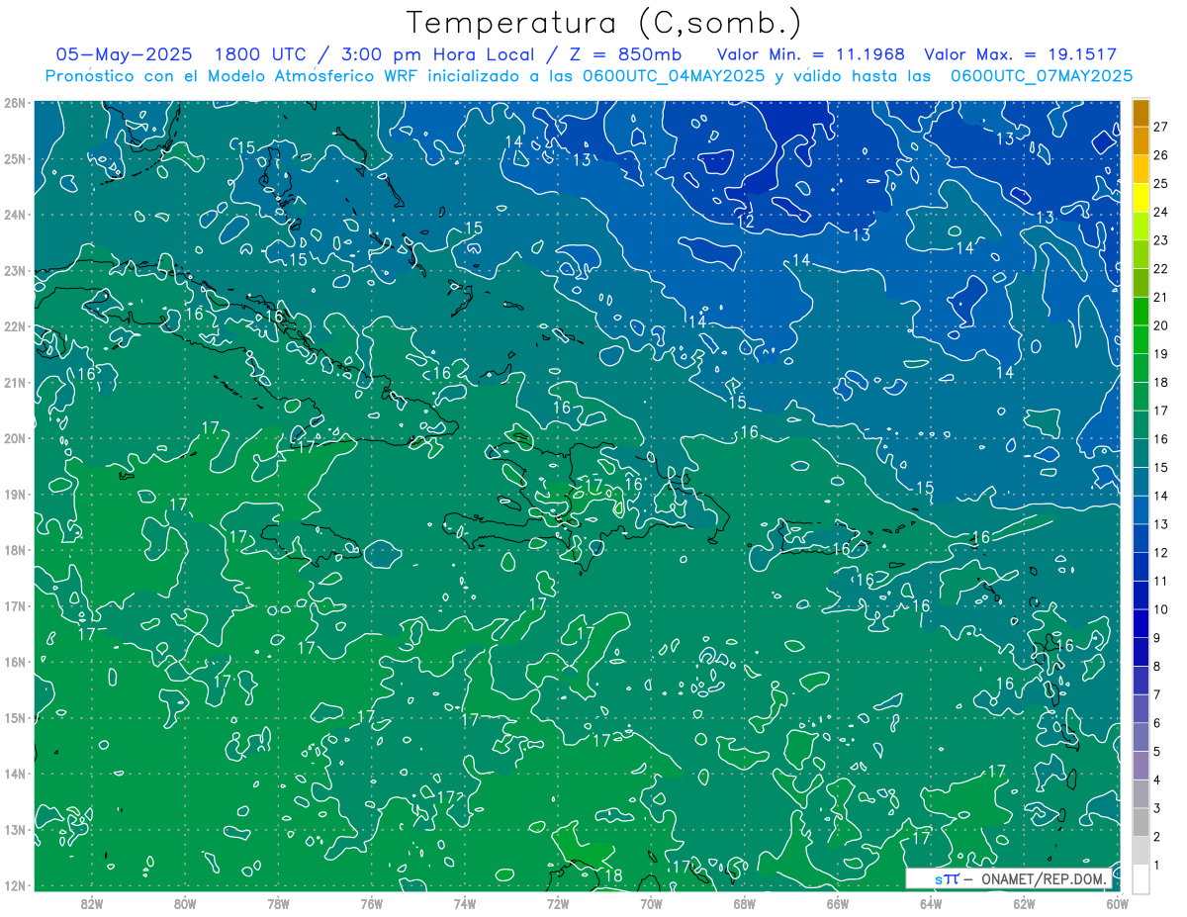The width and height of the screenshot is (1187, 917).
Task: Click the "21N" latitude axis label
Action: tap(15, 382)
